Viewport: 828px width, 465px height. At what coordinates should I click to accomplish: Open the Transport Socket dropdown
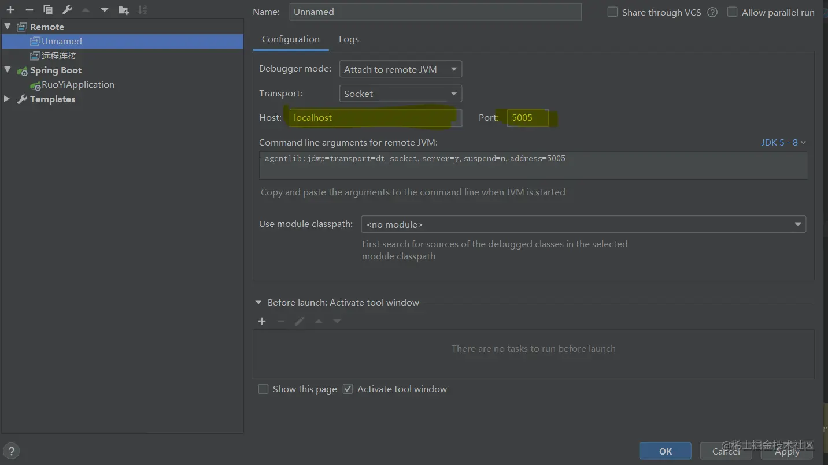pos(400,94)
